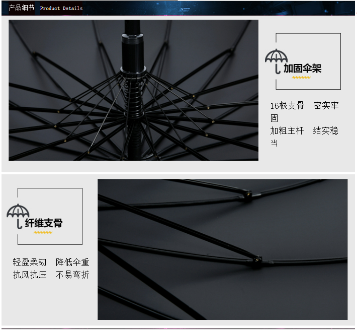The image size is (357, 330).
Task: Click the 加固伞架 heading
Action: click(x=302, y=69)
